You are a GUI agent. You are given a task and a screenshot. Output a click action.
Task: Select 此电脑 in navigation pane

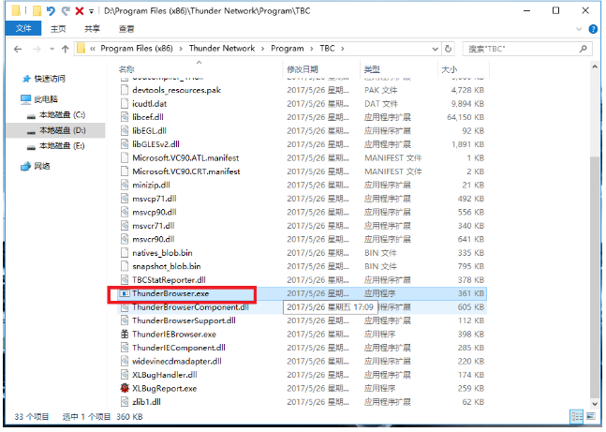pyautogui.click(x=46, y=99)
